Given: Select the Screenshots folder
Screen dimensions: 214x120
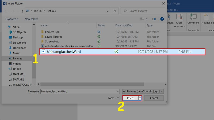Looking at the screenshot, I should [x=52, y=41].
